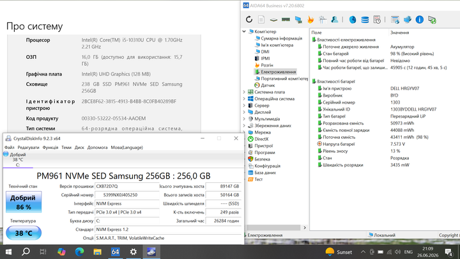Click the blue pie chart icon in AIDA64
Screen dimensions: 460x259
click(x=353, y=20)
